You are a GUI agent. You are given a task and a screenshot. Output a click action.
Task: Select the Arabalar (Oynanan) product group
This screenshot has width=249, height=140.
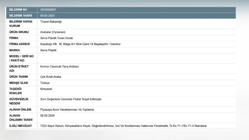pyautogui.click(x=53, y=32)
